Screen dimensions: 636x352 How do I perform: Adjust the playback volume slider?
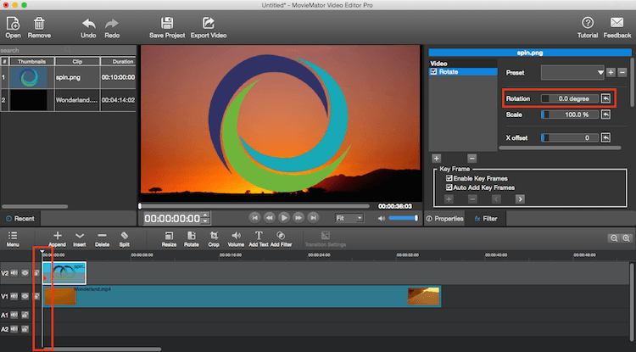tap(403, 218)
